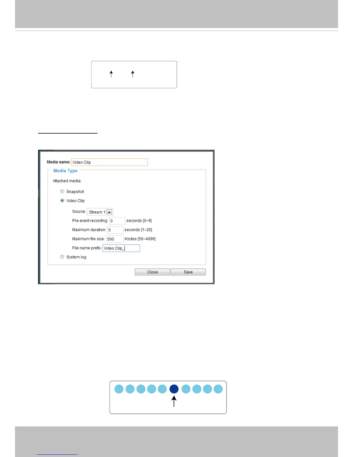Screen dimensions: 353x457
Task: Click the 'Media name:' label
Action: pyautogui.click(x=59, y=162)
